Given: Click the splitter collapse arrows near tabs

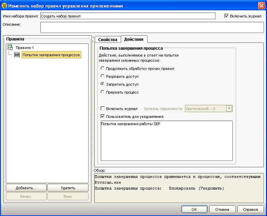Looking at the screenshot, I should coord(93,39).
